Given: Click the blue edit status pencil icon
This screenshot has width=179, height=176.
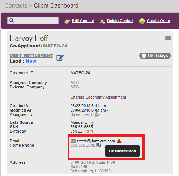Looking at the screenshot, I should pos(60,58).
